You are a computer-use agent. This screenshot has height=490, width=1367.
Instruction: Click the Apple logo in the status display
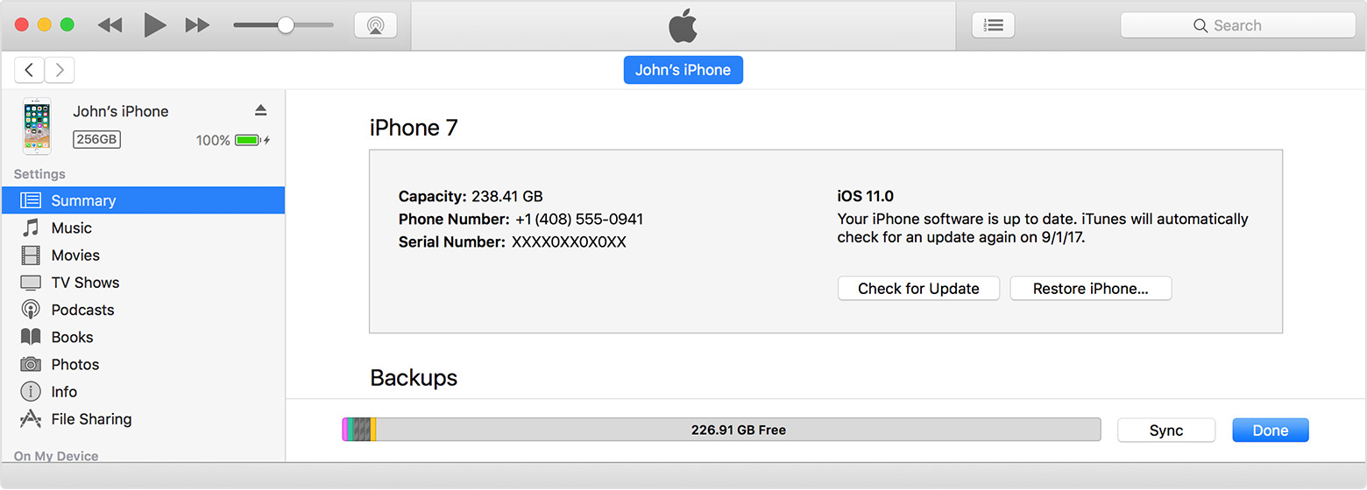[683, 26]
